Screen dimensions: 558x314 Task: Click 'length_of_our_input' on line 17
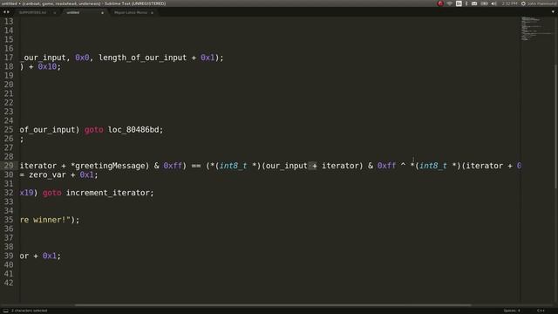point(142,58)
